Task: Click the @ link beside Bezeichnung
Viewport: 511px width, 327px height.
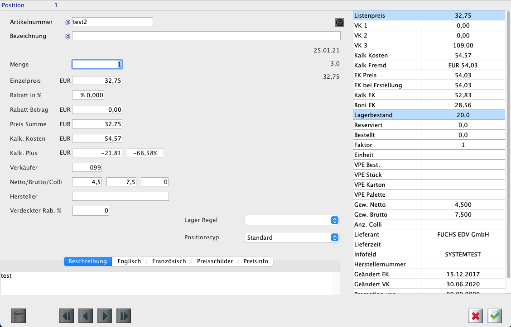Action: 68,36
